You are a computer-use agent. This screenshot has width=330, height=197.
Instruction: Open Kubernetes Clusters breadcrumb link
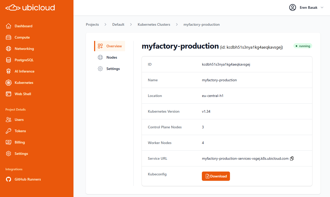click(154, 24)
